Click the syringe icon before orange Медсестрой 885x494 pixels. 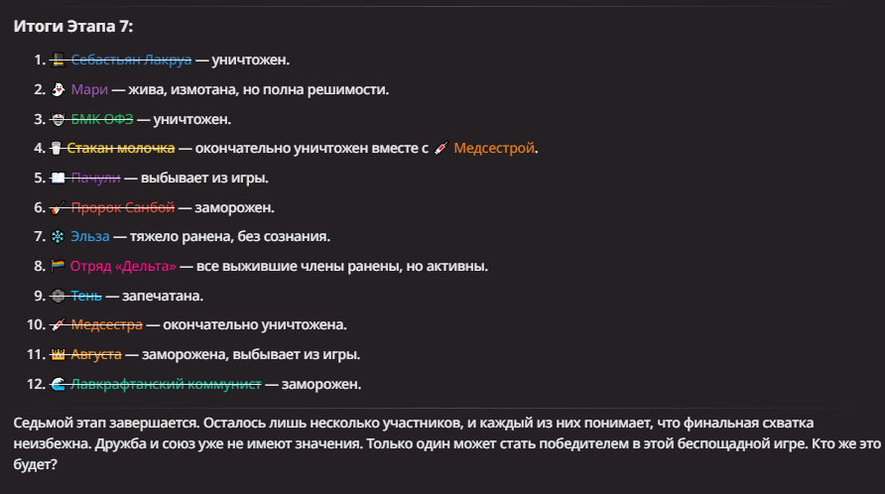[442, 149]
